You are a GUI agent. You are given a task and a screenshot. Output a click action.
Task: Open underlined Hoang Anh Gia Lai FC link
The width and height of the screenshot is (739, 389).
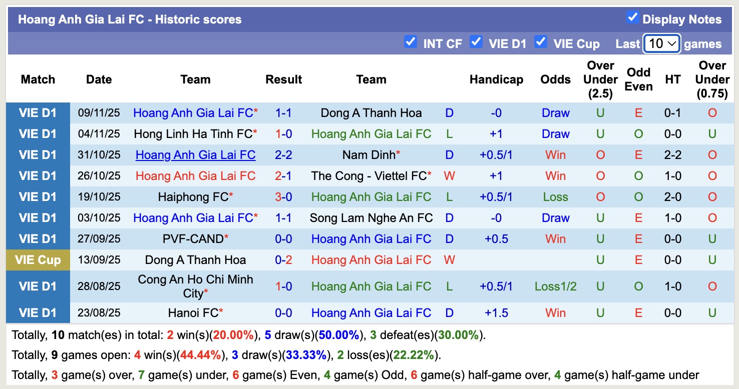tap(195, 155)
